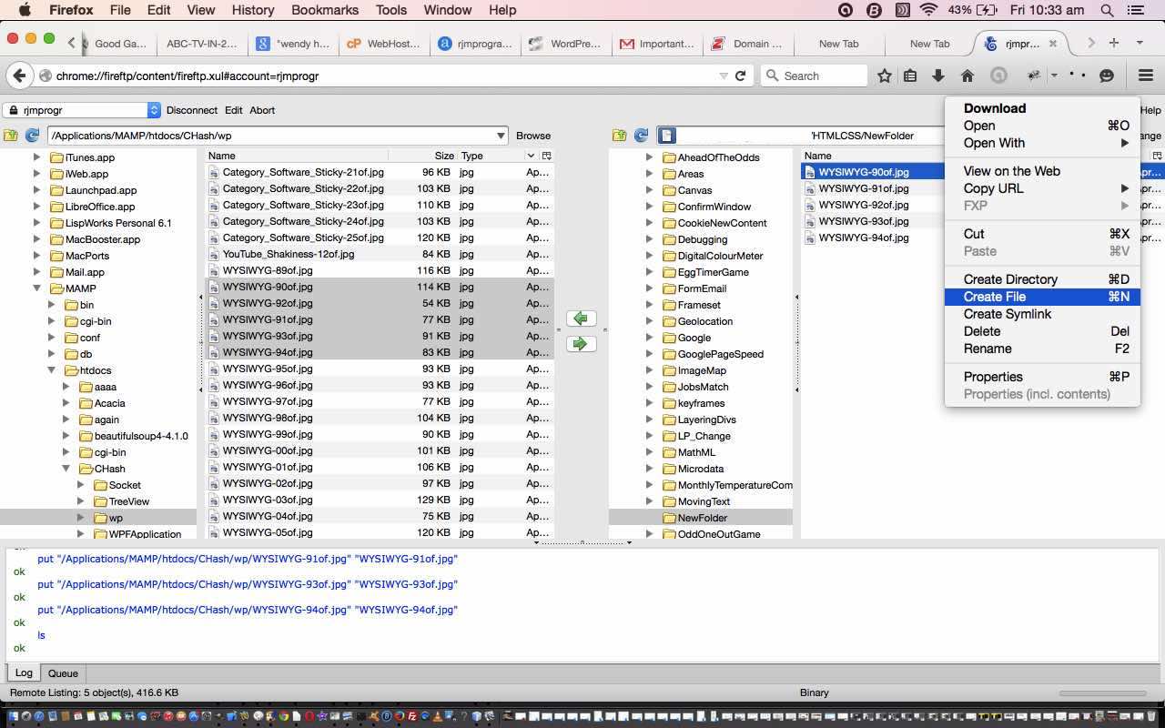The height and width of the screenshot is (728, 1165).
Task: Click the green upload arrow between panes
Action: 581,344
